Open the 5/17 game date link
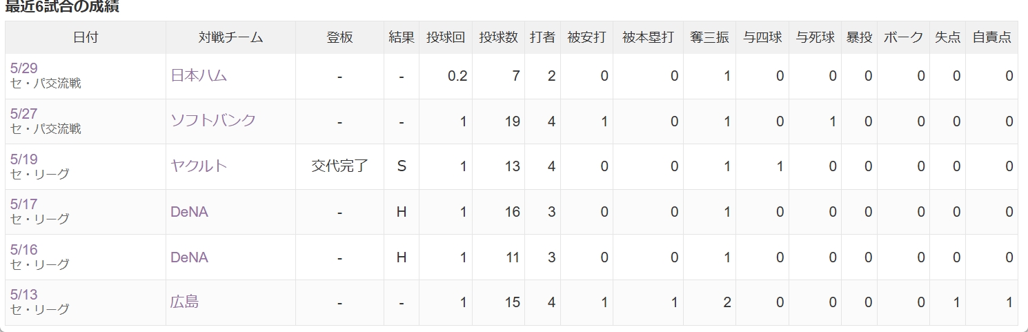The height and width of the screenshot is (332, 1028). [x=23, y=204]
